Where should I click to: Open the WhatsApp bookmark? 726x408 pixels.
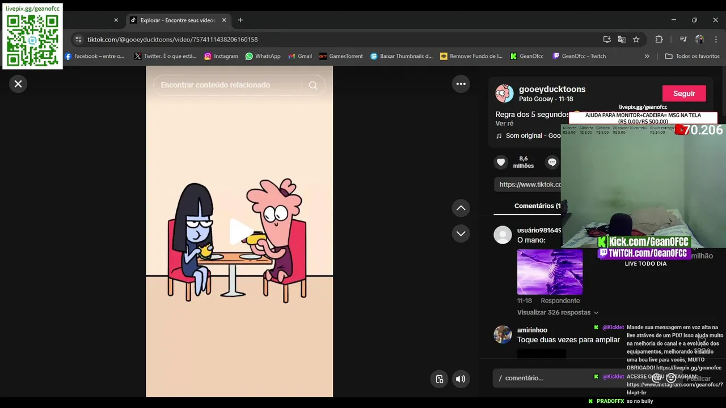[263, 56]
